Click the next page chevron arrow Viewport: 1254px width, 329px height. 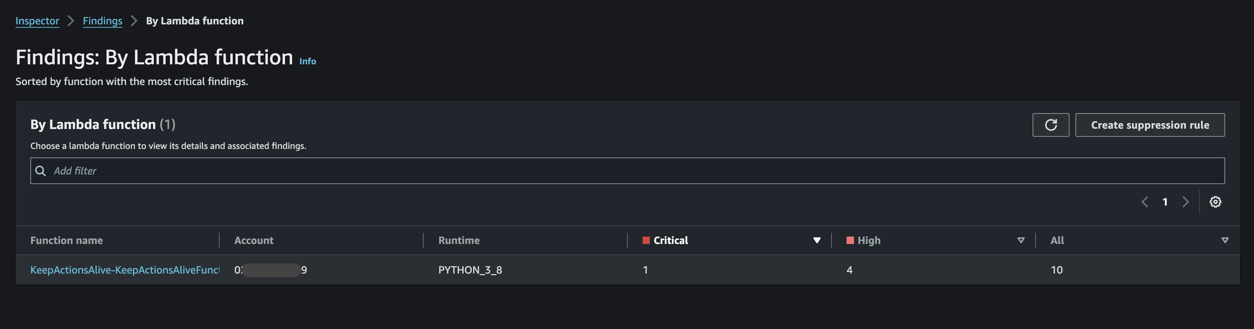click(1186, 201)
